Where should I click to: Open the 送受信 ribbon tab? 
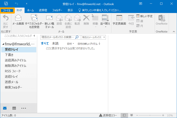click(x=43, y=10)
